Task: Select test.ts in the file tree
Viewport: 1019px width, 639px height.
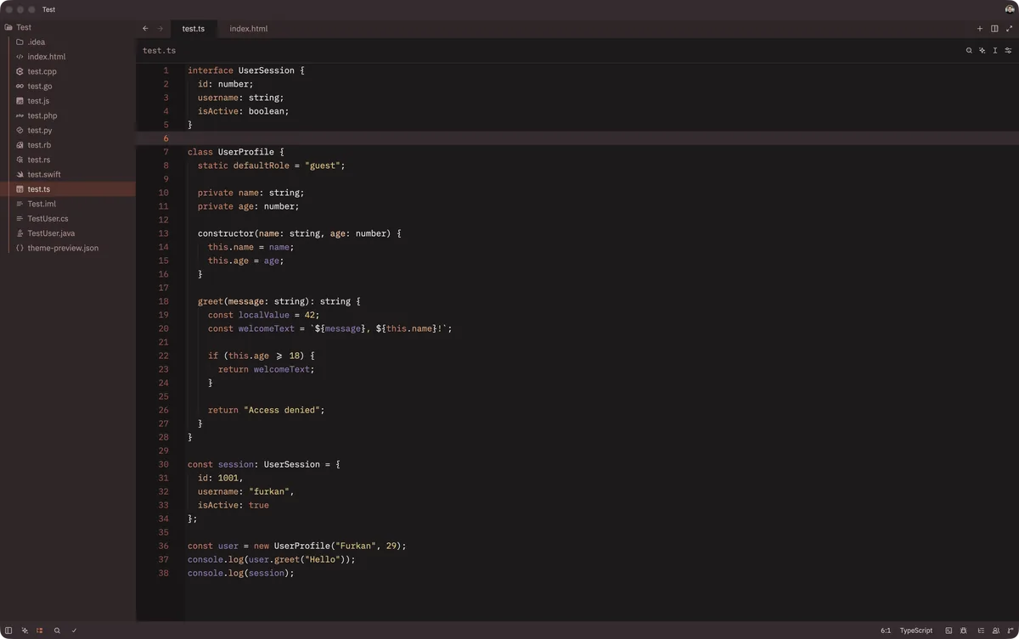Action: (x=68, y=189)
